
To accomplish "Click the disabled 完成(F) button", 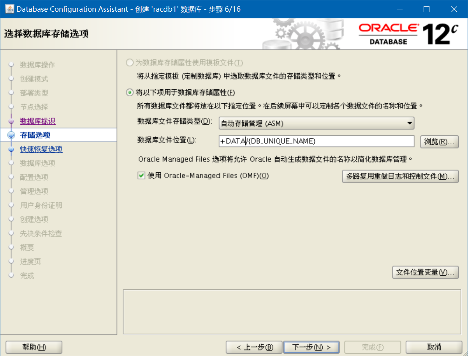I will click(x=373, y=347).
